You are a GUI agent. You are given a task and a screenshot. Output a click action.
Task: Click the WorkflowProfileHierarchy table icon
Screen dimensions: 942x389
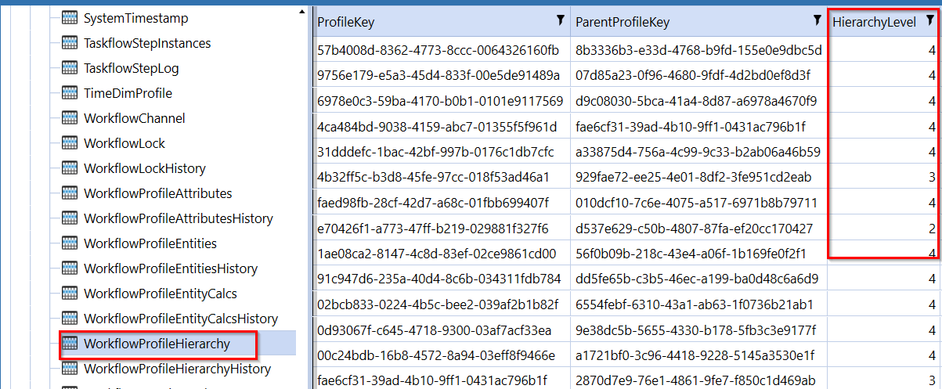coord(69,344)
